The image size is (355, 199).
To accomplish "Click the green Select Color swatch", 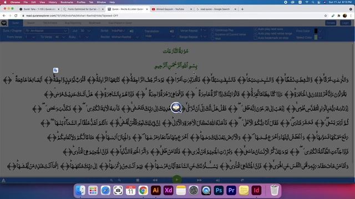I will 316,38.
